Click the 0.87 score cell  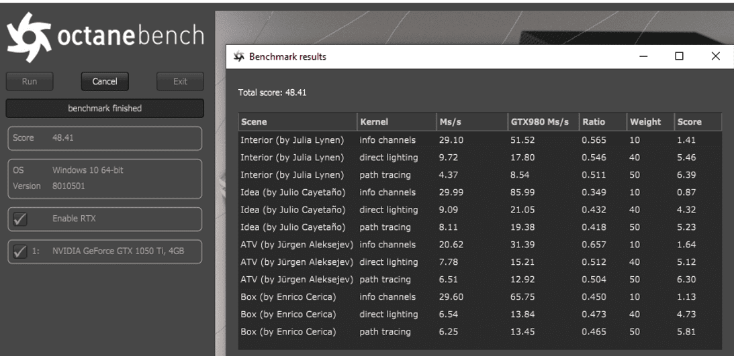point(686,192)
